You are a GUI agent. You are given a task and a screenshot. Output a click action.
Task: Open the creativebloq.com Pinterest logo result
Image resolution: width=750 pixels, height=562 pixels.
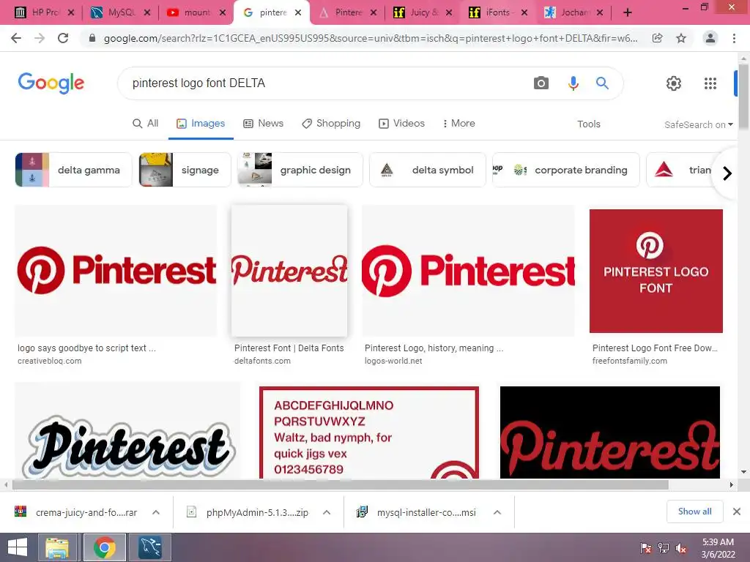[116, 271]
